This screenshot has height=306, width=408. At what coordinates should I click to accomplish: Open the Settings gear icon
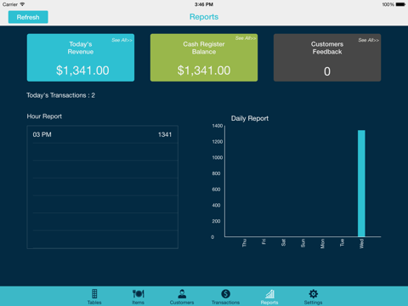(314, 294)
